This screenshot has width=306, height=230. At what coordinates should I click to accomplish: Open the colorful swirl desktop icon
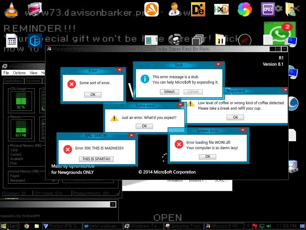click(x=245, y=9)
